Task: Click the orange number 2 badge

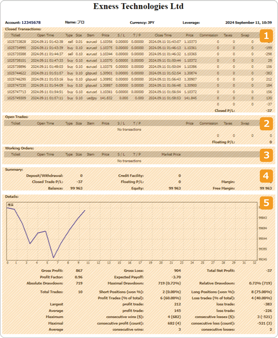Action: tap(266, 124)
